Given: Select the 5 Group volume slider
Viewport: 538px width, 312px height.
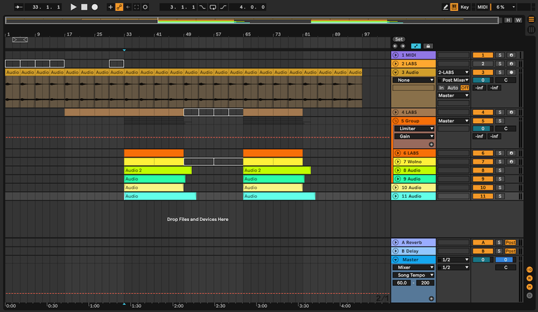Looking at the screenshot, I should (x=483, y=129).
